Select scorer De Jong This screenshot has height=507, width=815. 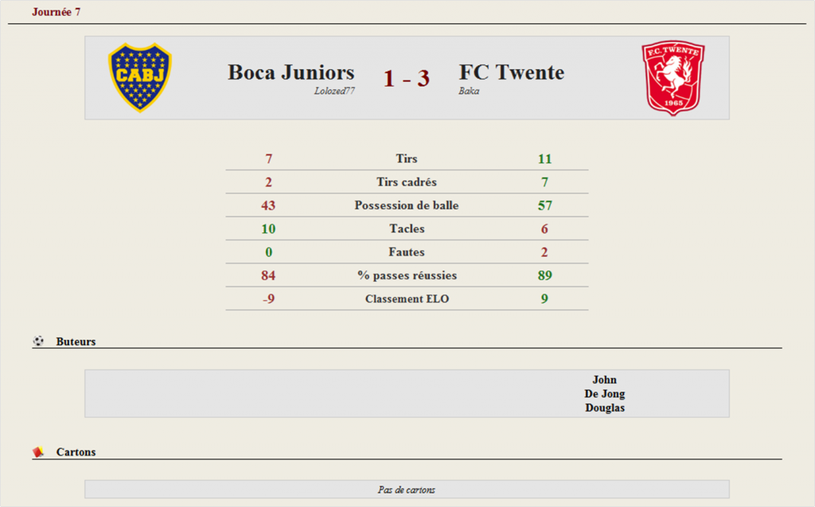605,394
